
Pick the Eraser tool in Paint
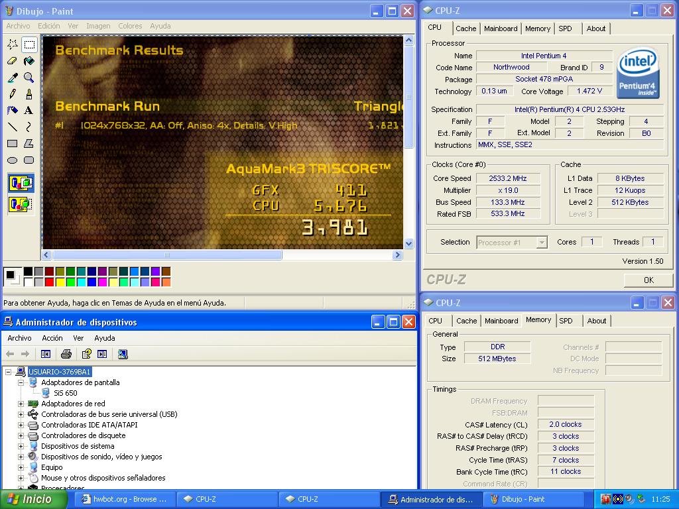(13, 60)
